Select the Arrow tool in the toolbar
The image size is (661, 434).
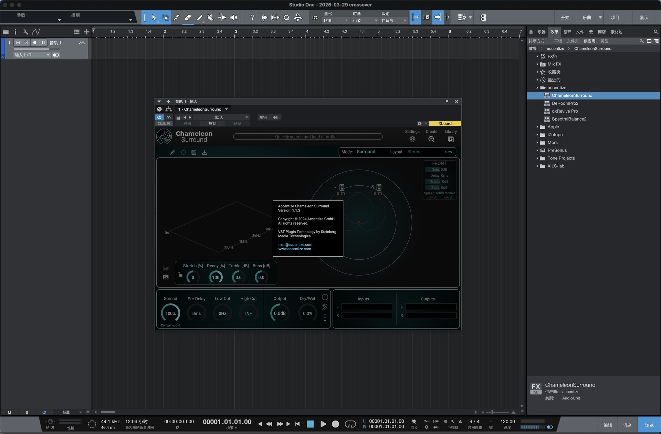154,18
